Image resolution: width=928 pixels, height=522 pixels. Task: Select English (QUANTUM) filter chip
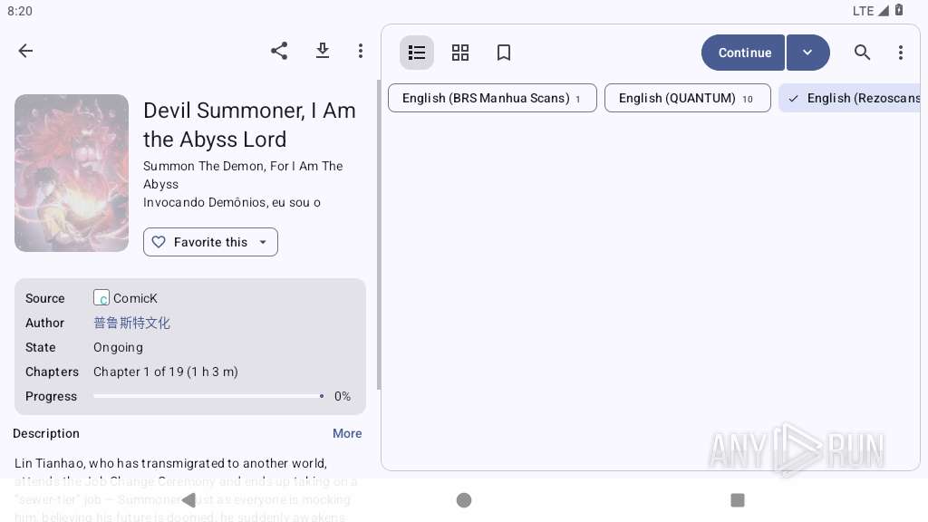pos(688,98)
